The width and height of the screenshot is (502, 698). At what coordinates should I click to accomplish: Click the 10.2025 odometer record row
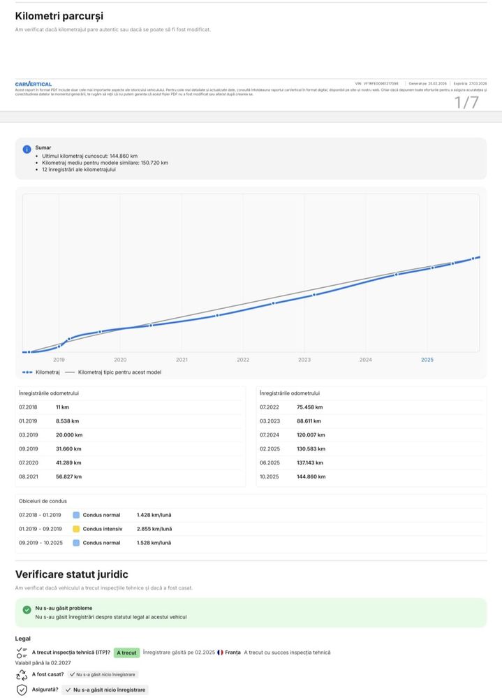pos(371,477)
